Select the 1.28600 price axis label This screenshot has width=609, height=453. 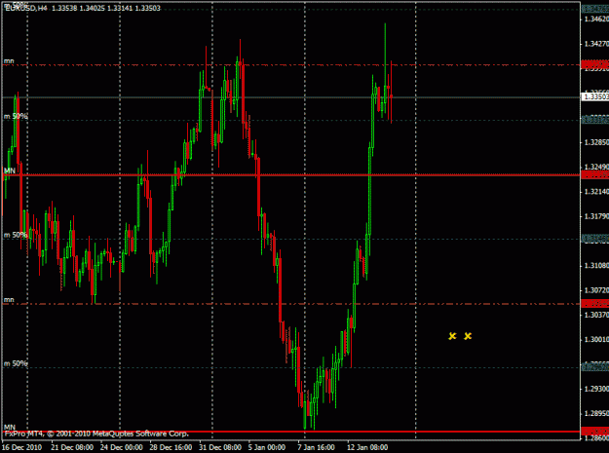click(x=596, y=438)
